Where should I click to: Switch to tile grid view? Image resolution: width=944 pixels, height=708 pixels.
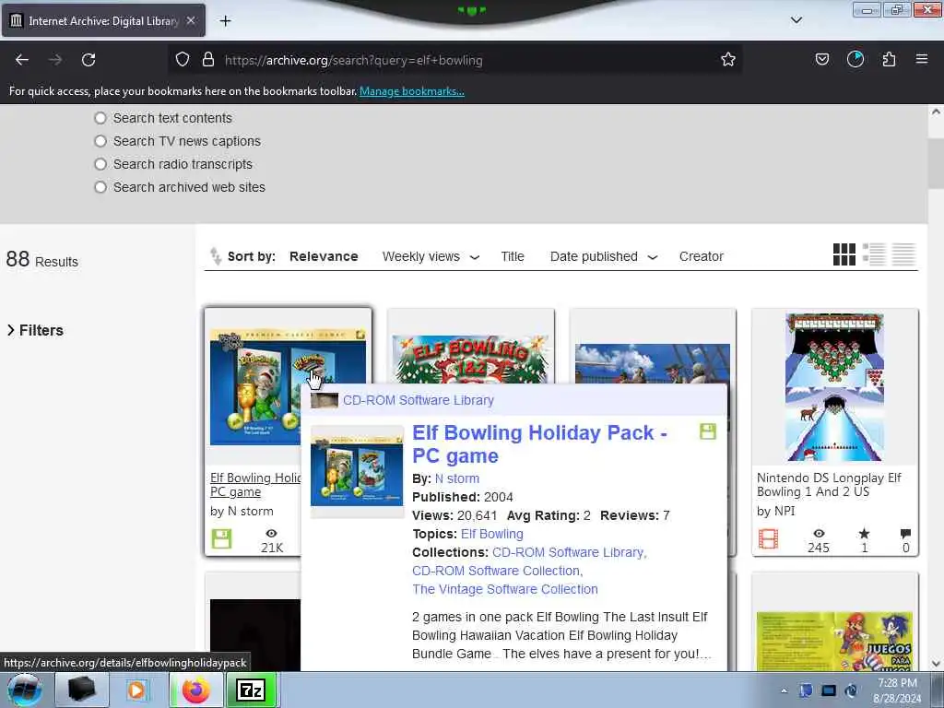[844, 254]
